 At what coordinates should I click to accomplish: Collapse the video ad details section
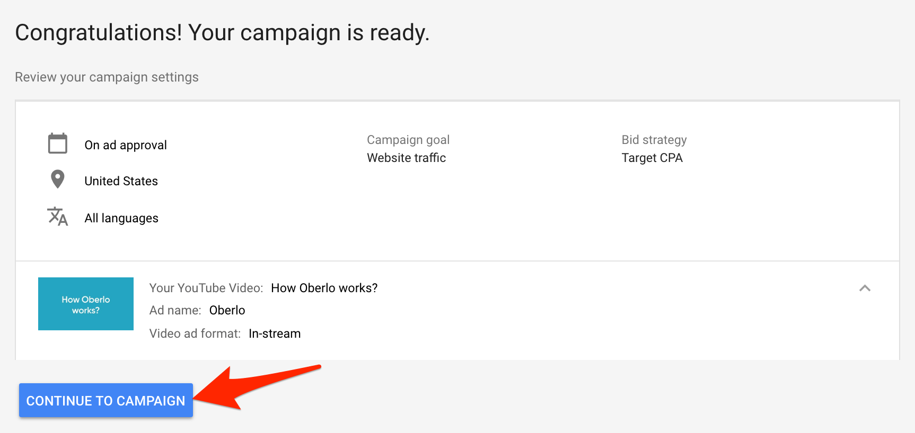(x=865, y=288)
